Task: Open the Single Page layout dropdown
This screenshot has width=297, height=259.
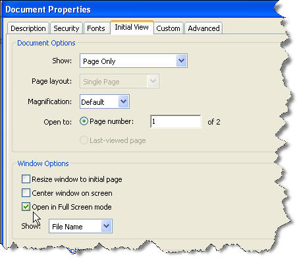Action: 119,81
